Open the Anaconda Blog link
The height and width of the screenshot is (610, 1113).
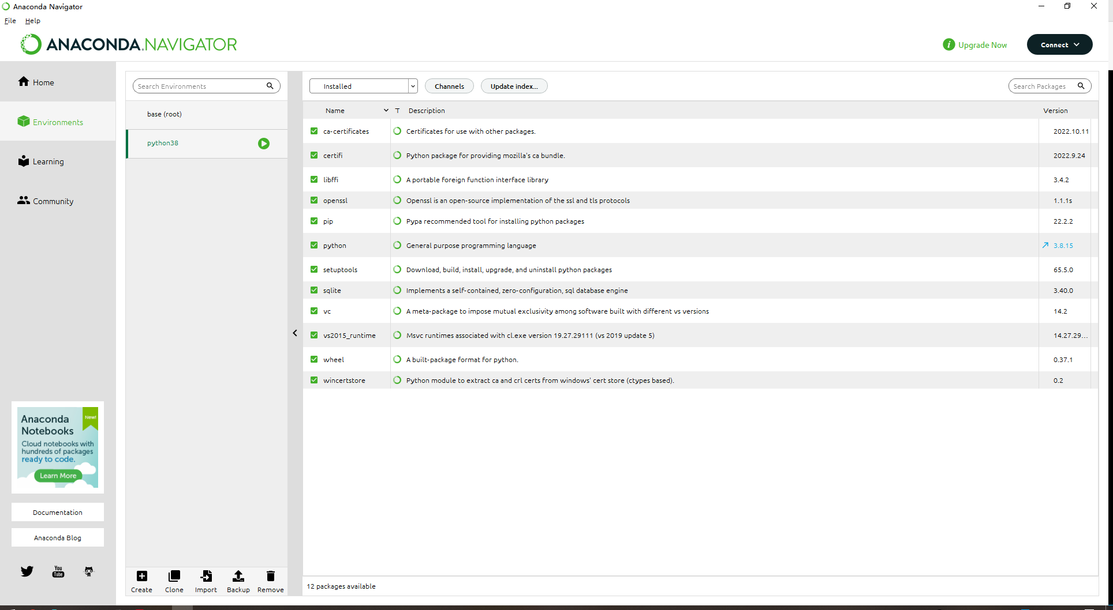point(58,537)
